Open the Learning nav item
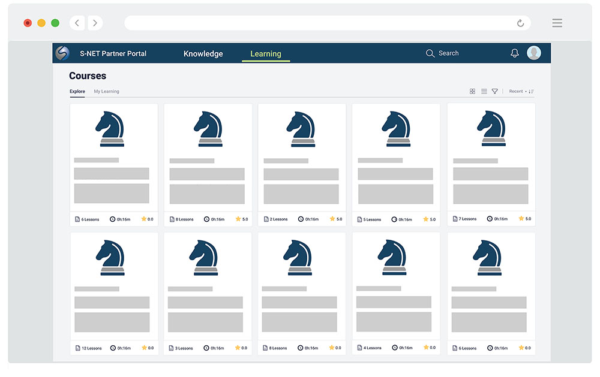 pyautogui.click(x=266, y=54)
